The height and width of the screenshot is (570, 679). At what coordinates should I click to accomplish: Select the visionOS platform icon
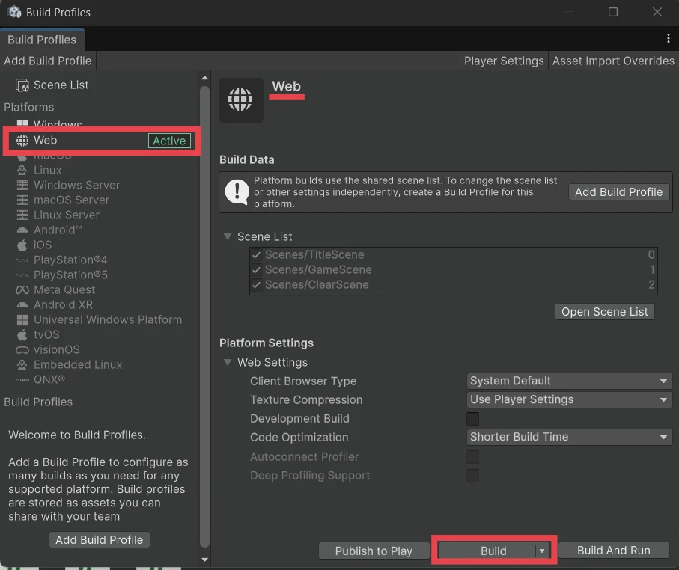click(22, 350)
